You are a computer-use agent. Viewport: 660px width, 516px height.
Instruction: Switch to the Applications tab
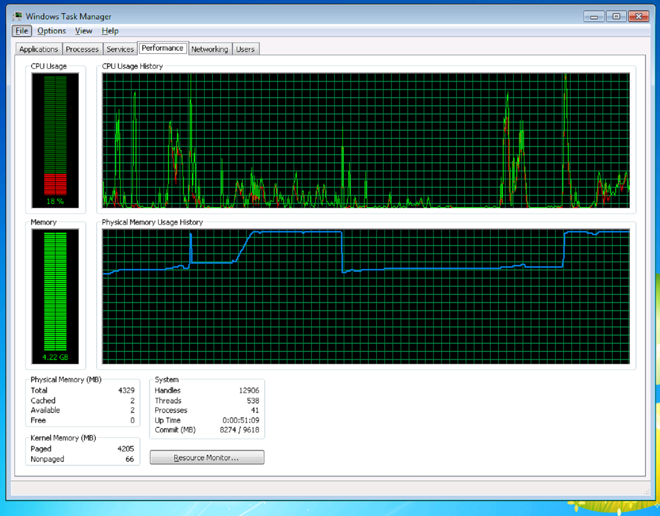pos(38,49)
